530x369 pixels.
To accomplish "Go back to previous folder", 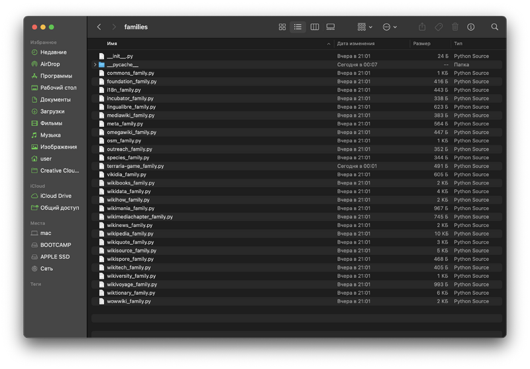I will [99, 27].
